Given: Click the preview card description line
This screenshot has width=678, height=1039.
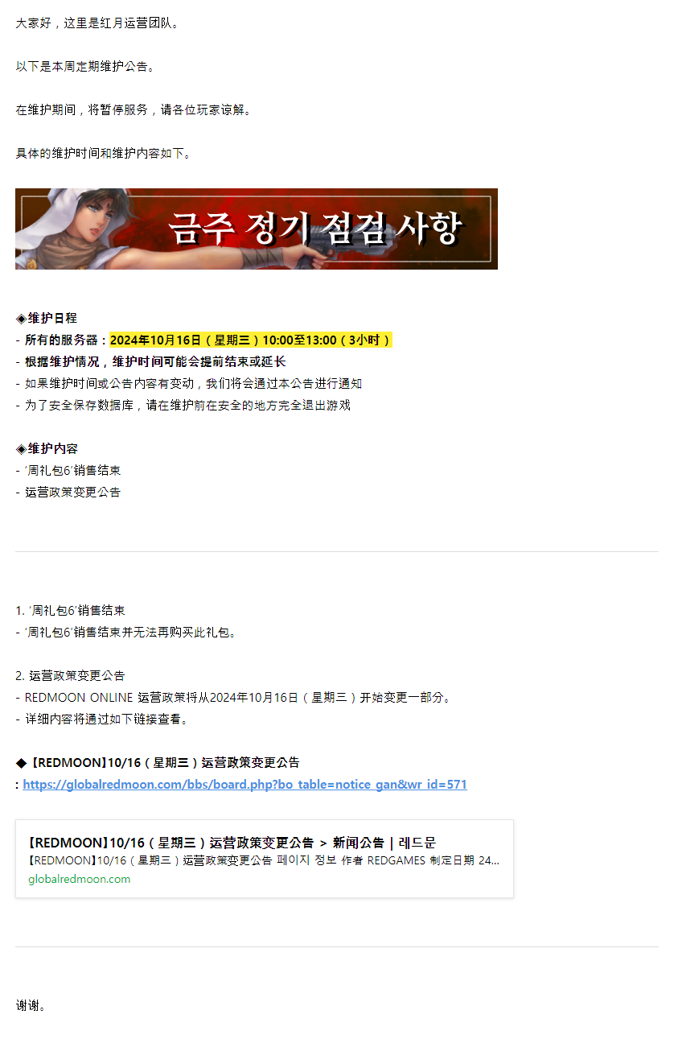Looking at the screenshot, I should pos(263,860).
